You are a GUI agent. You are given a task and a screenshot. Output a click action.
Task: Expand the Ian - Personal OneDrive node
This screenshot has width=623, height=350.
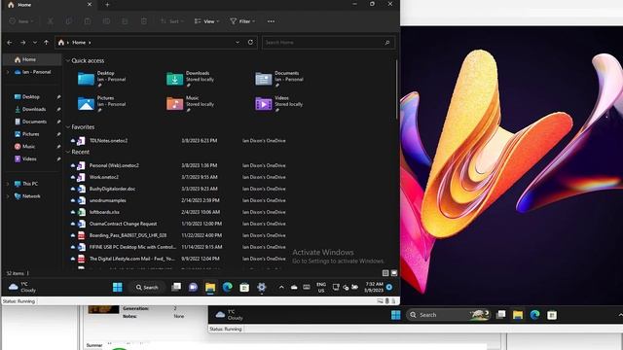pos(8,72)
